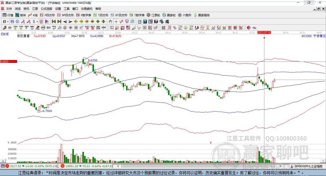Image resolution: width=326 pixels, height=176 pixels.
Task: Toggle the crosshair cursor tool
Action: [x=116, y=22]
